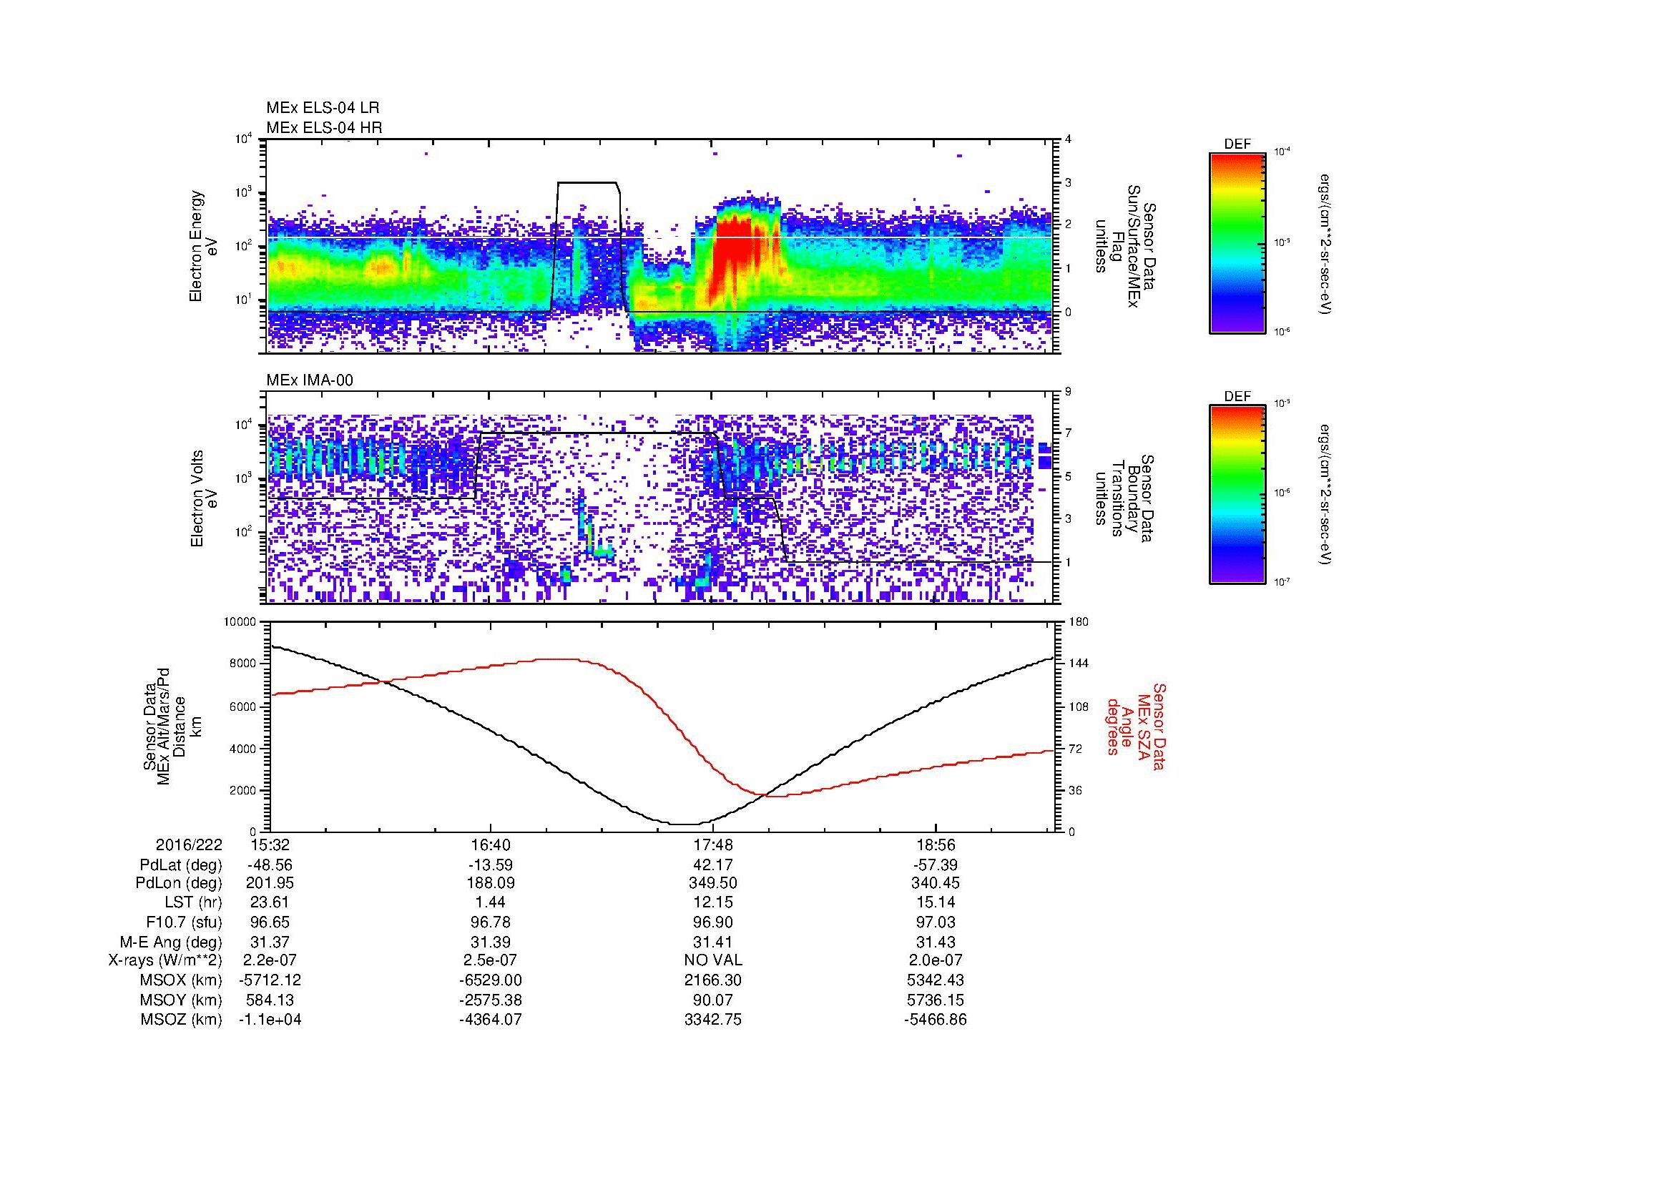Click the 'MEx ELS-04 HR' plot title
This screenshot has width=1673, height=1182.
[324, 127]
